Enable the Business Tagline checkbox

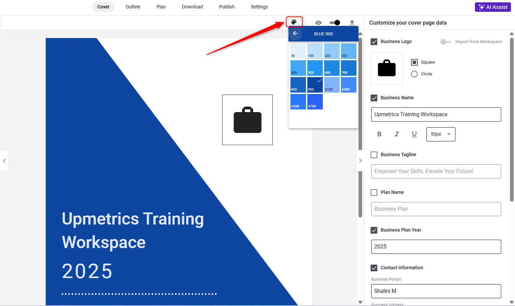[x=374, y=155]
